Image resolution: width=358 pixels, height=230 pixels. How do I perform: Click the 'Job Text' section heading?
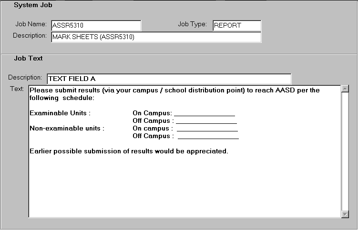tap(28, 59)
